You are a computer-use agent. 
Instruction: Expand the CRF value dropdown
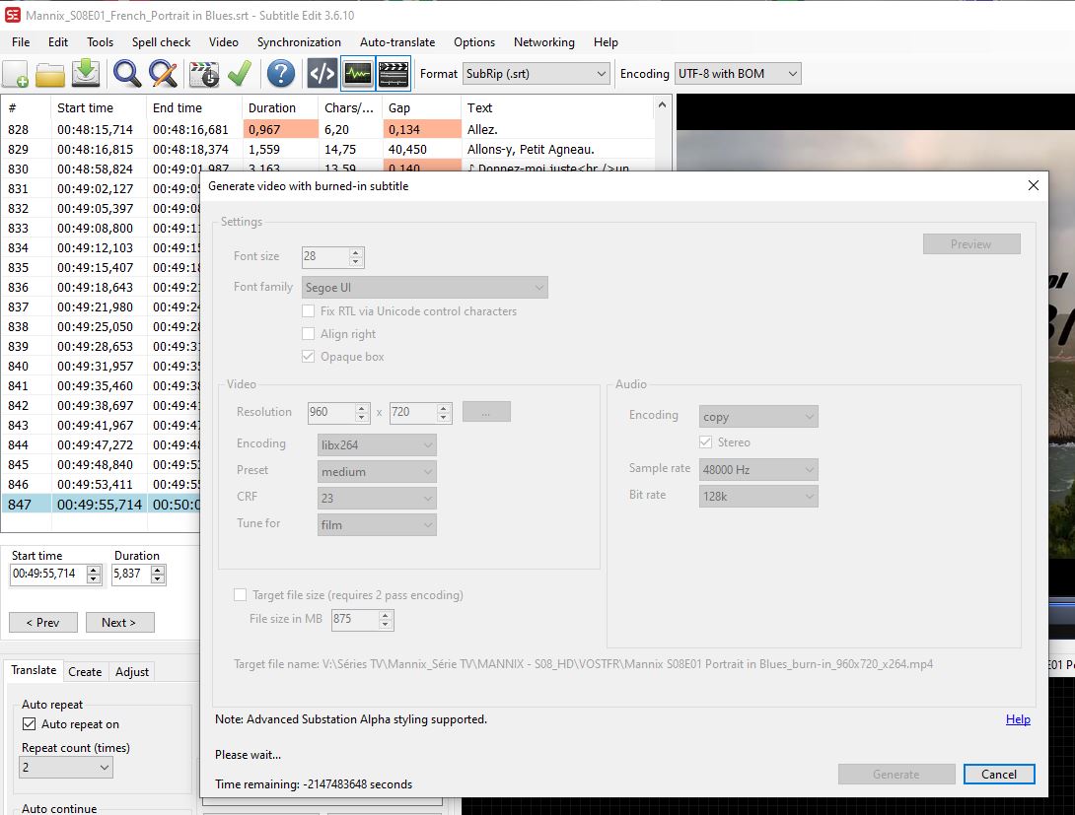(x=377, y=498)
